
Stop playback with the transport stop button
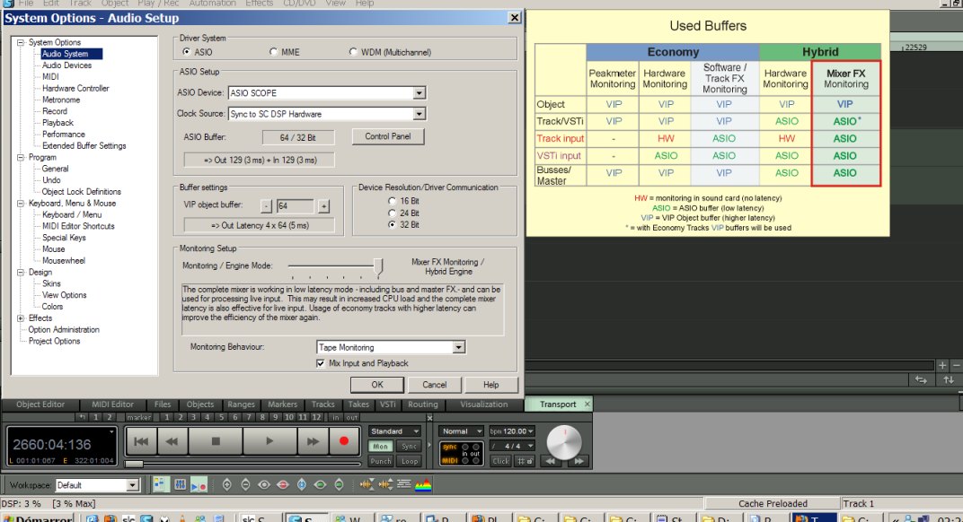(x=216, y=441)
